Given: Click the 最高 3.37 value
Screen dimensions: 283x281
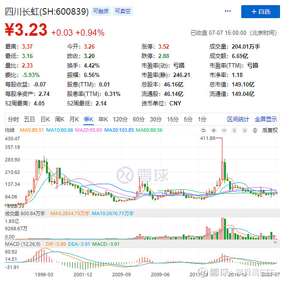Looking at the screenshot, I should click(x=27, y=46).
